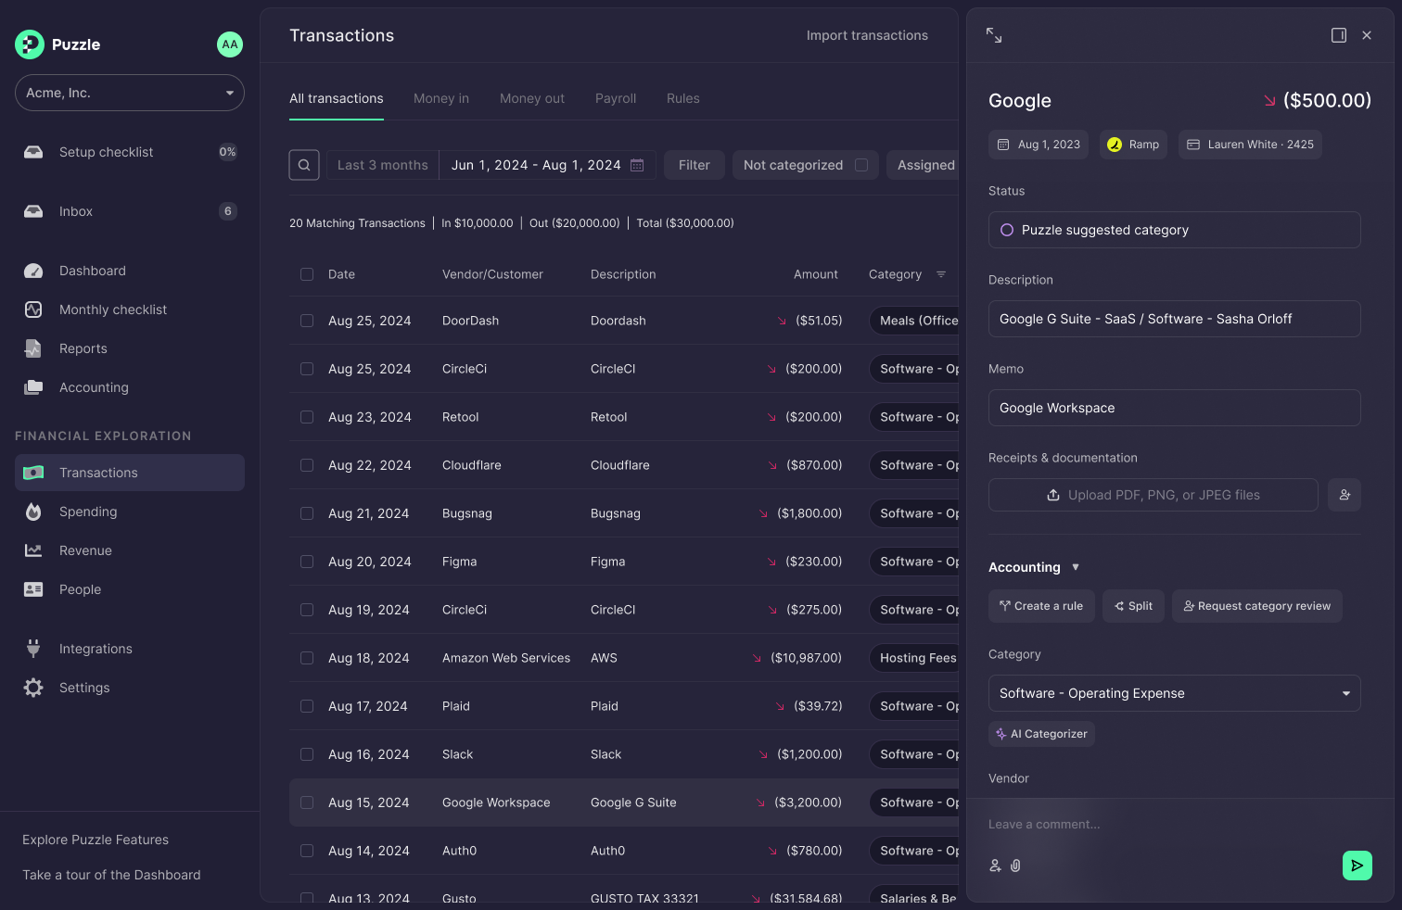Image resolution: width=1402 pixels, height=910 pixels.
Task: Click the Lauren White 2425 card chip
Action: point(1250,145)
